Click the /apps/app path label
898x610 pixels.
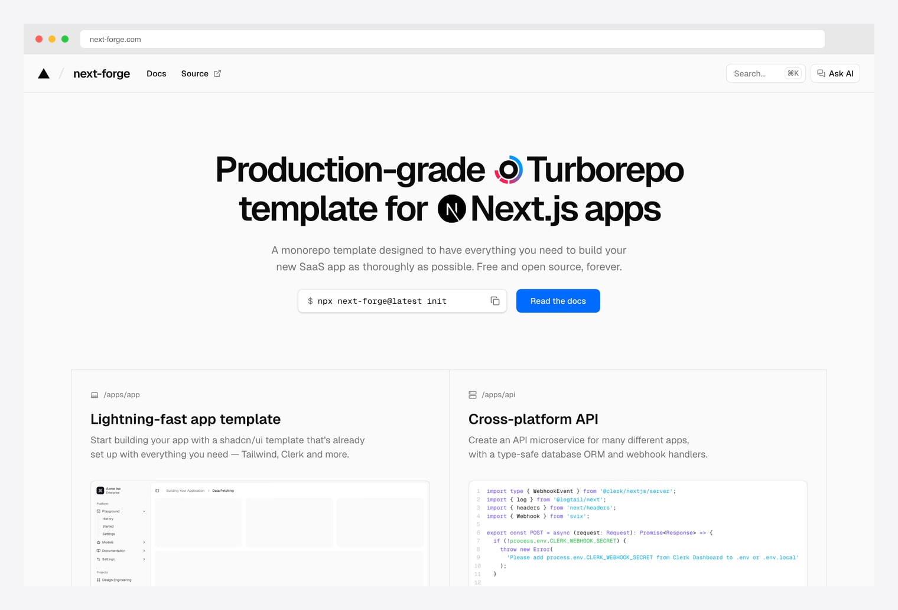(x=122, y=395)
